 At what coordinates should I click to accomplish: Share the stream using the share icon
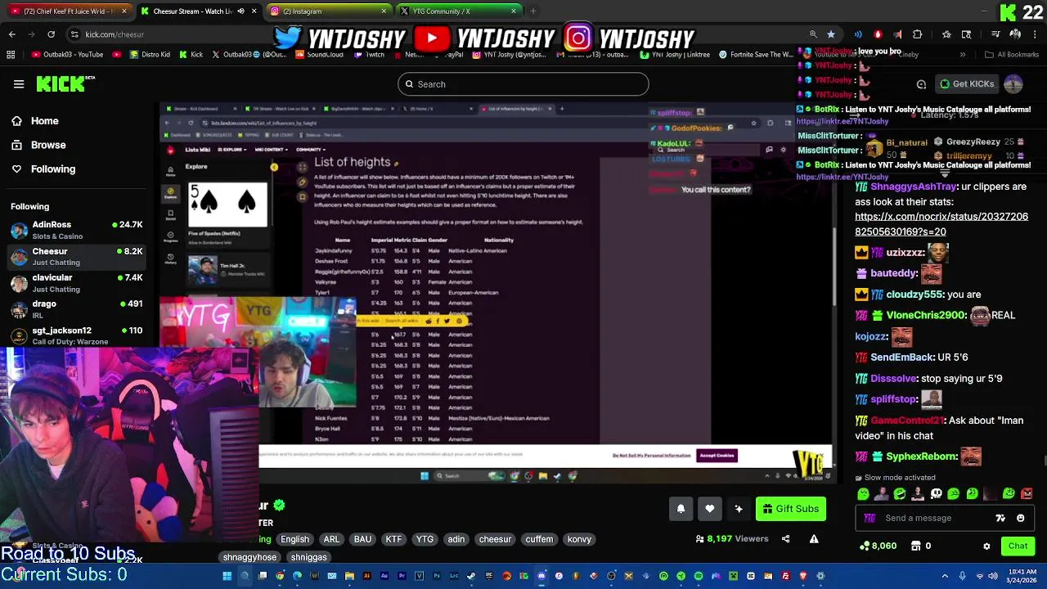(x=786, y=539)
